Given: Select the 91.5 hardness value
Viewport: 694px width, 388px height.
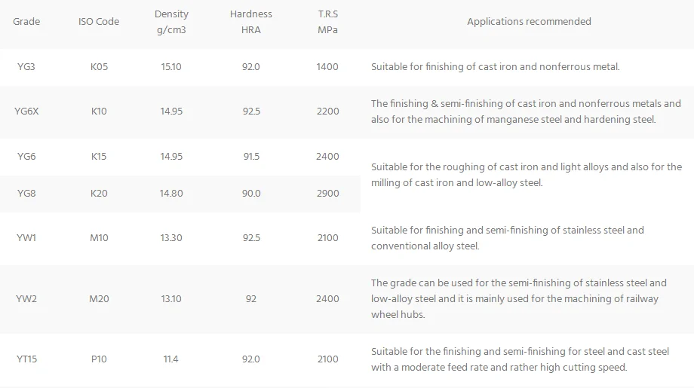Looking at the screenshot, I should (251, 157).
